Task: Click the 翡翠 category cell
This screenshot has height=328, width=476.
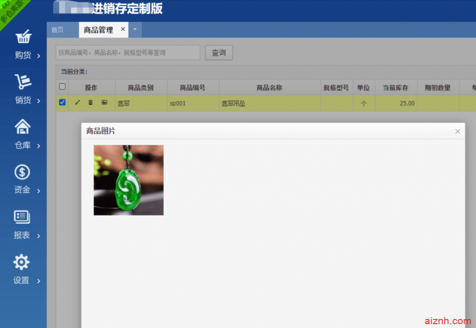Action: (x=141, y=103)
